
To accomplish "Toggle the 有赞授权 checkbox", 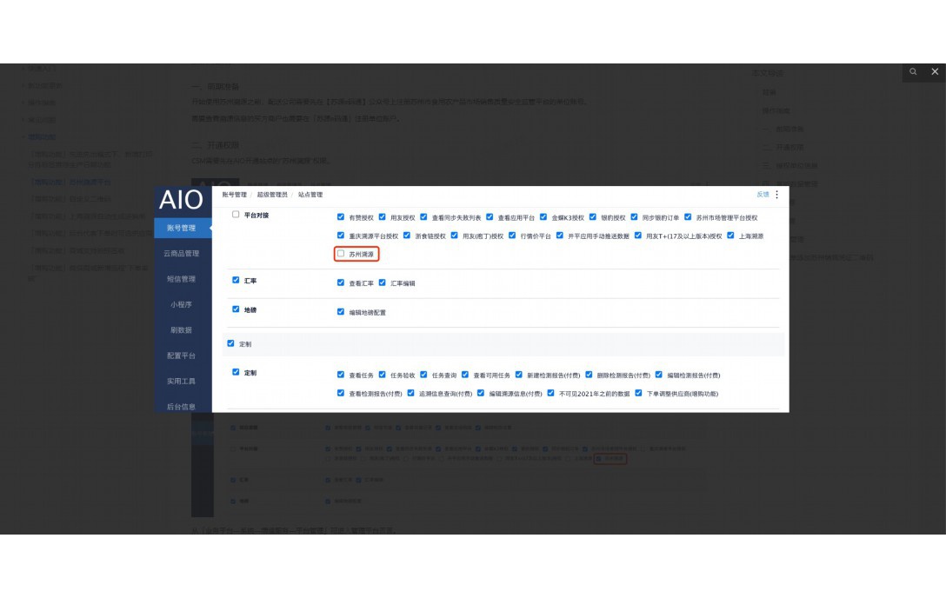I will coord(341,217).
